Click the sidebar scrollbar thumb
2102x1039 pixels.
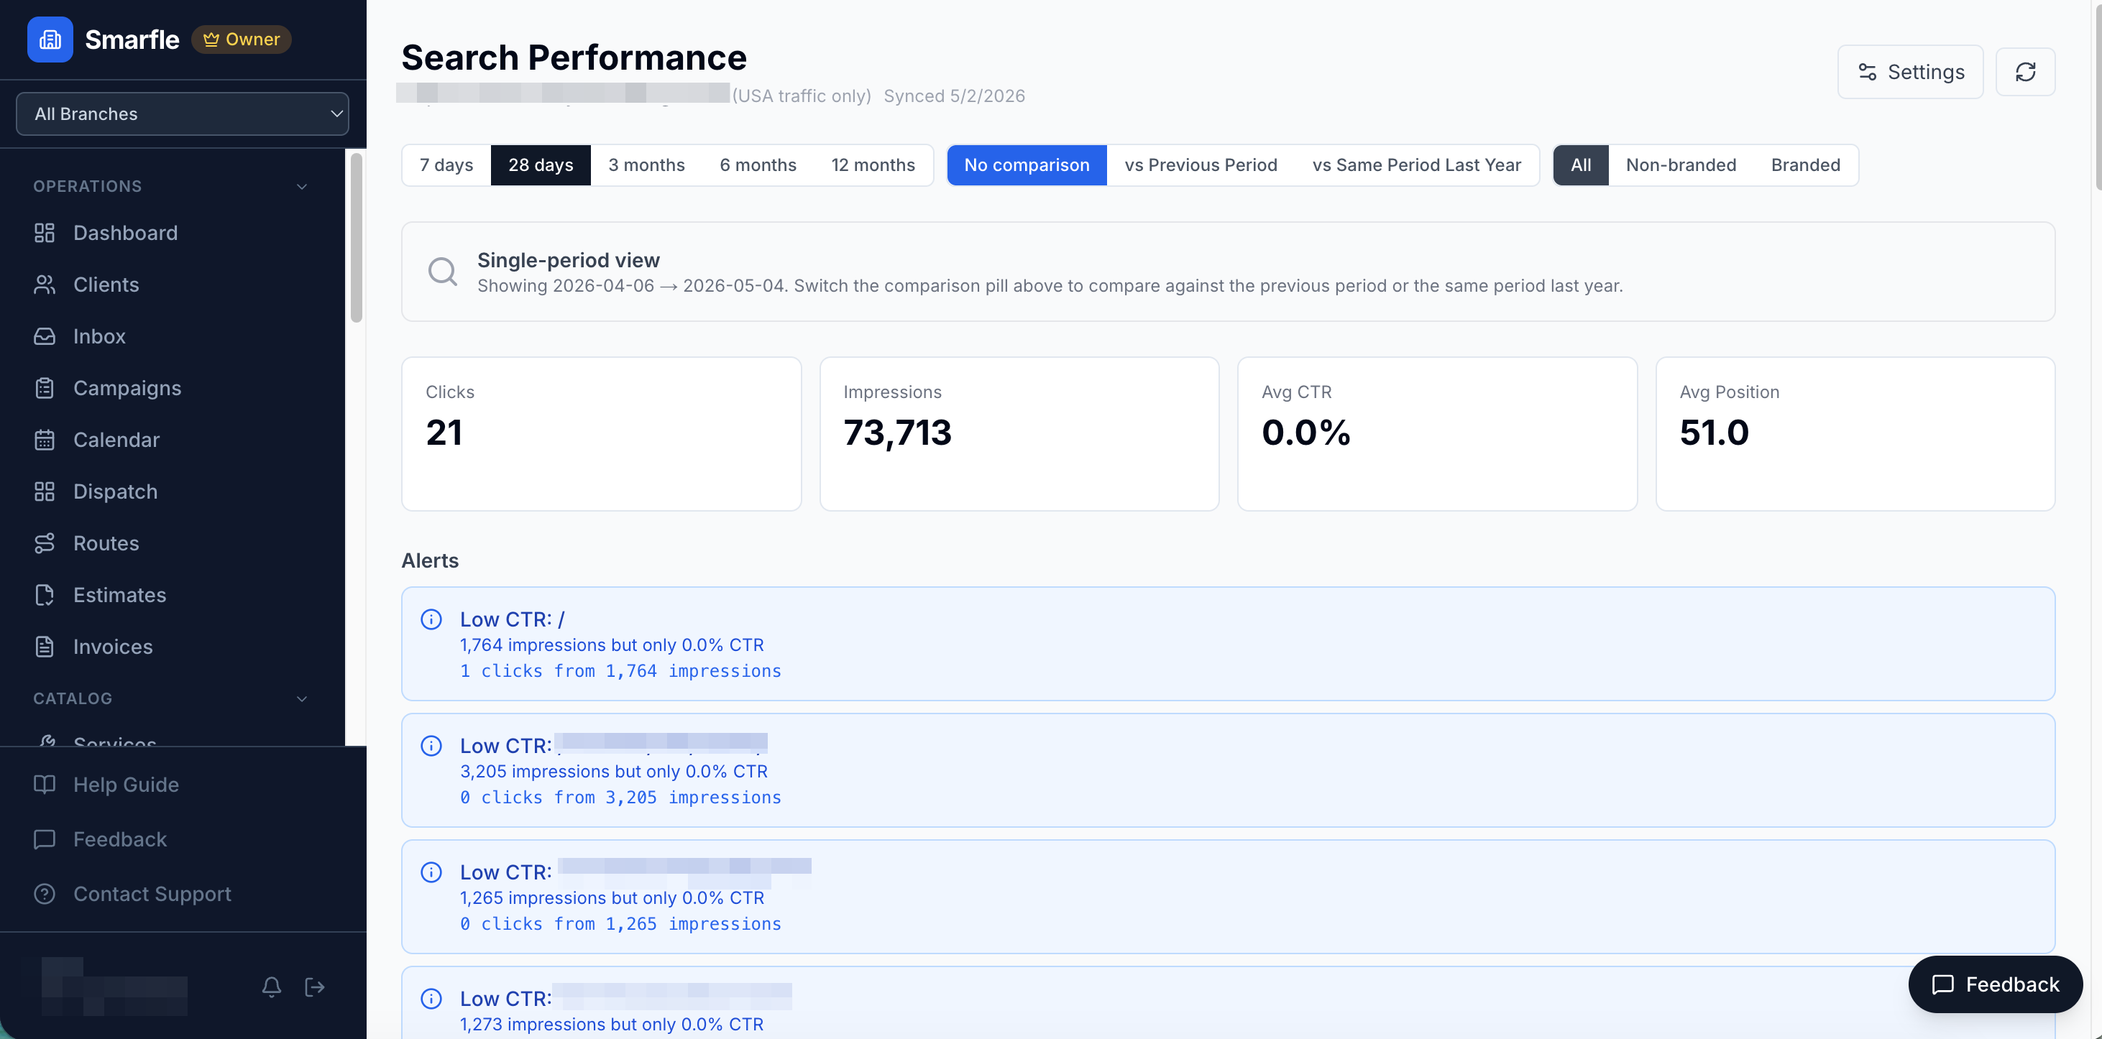click(x=356, y=238)
